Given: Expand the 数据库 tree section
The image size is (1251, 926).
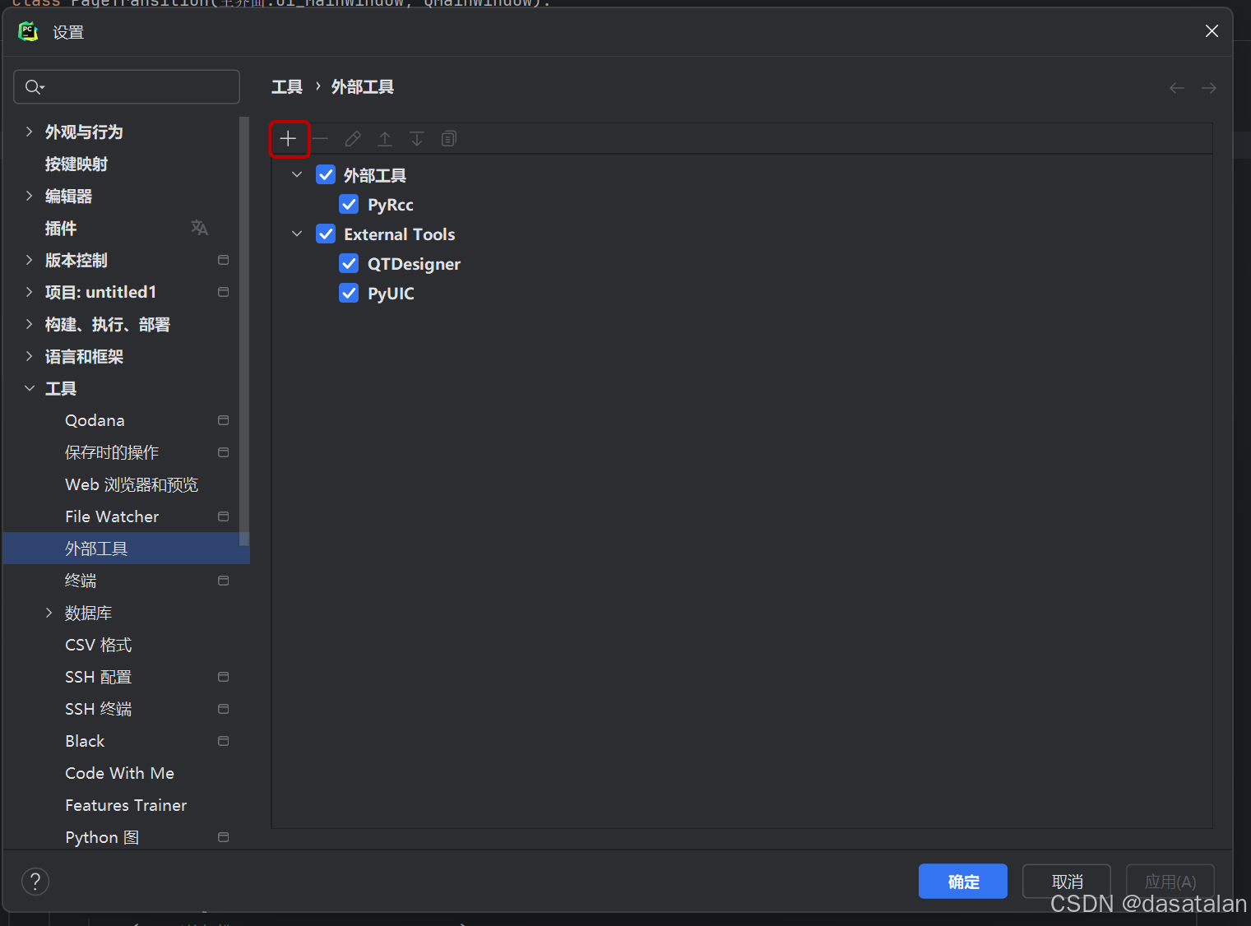Looking at the screenshot, I should tap(49, 613).
